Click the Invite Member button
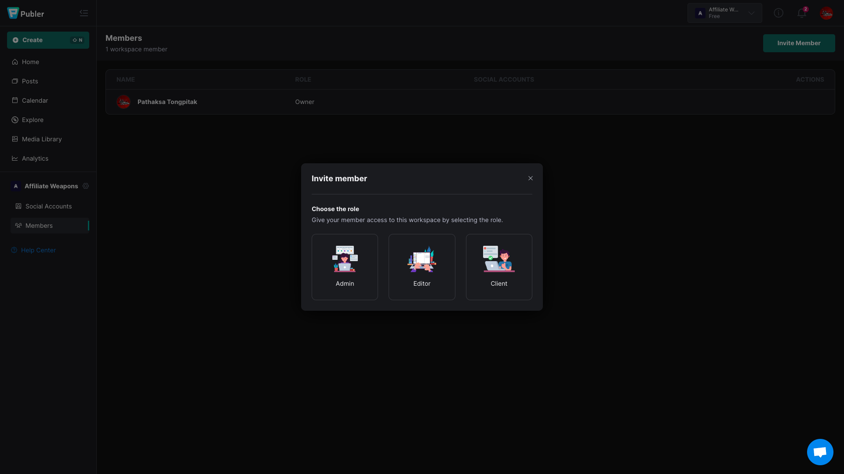Screen dimensions: 844x474 click(x=799, y=43)
